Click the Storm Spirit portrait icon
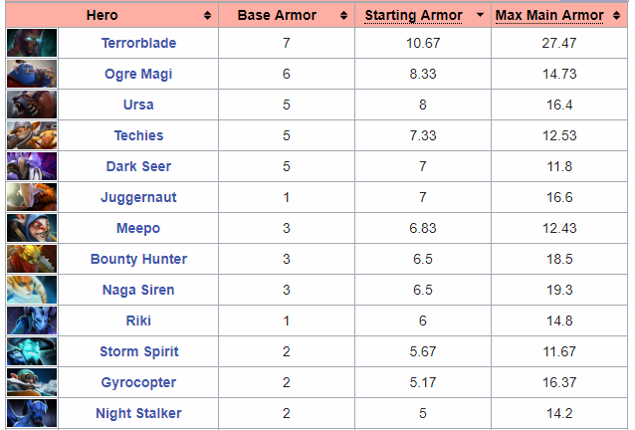Screen dimensions: 635x430 32,351
